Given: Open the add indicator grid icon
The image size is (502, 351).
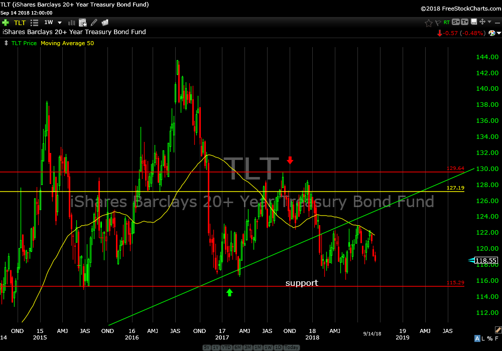Looking at the screenshot, I should pos(82,23).
